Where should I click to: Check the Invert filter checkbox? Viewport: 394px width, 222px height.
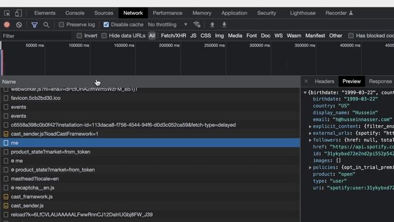pos(79,36)
